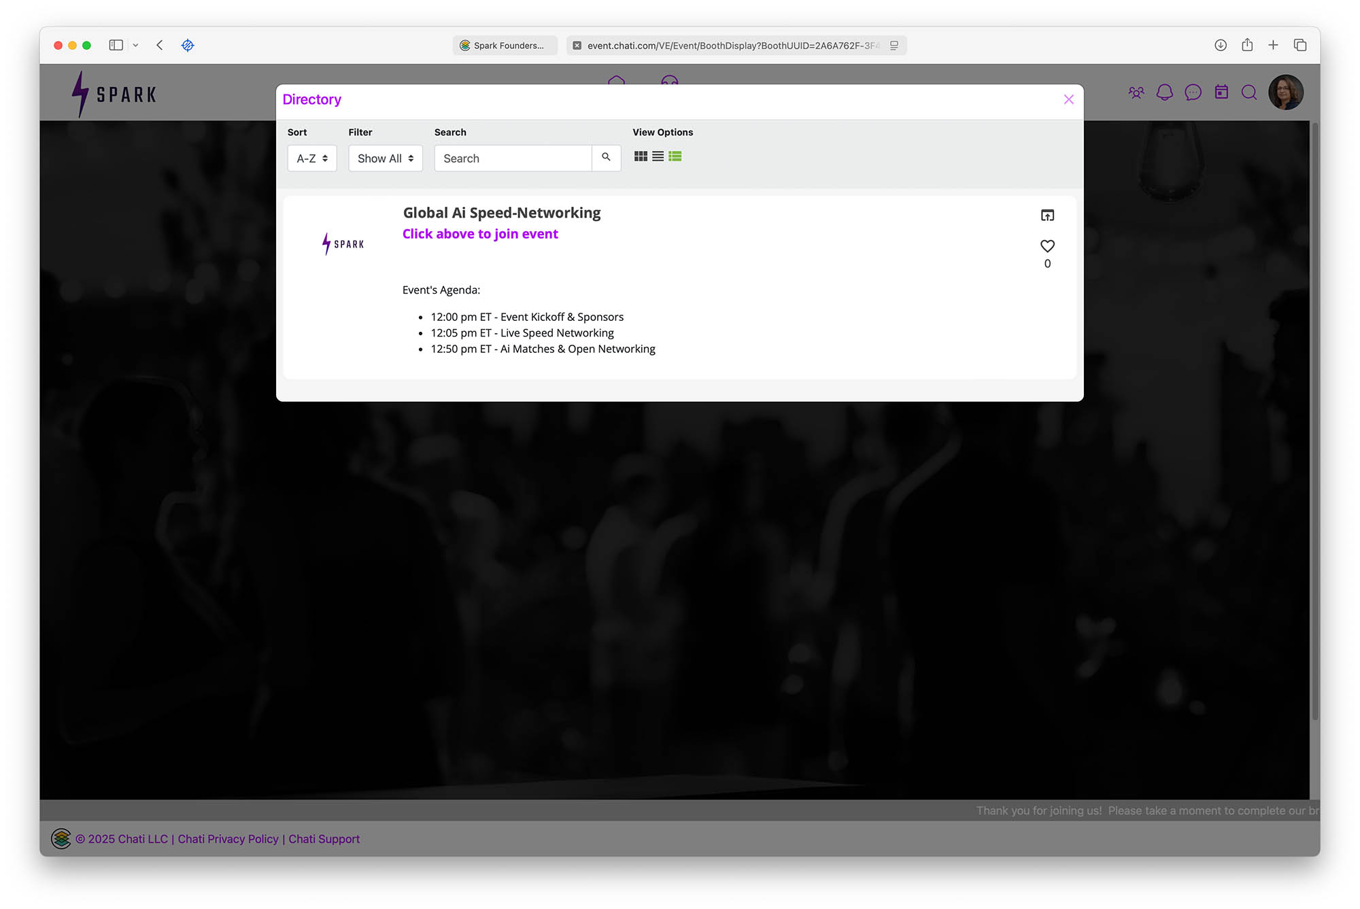The height and width of the screenshot is (909, 1360).
Task: Click the search magnifier button
Action: click(x=606, y=158)
